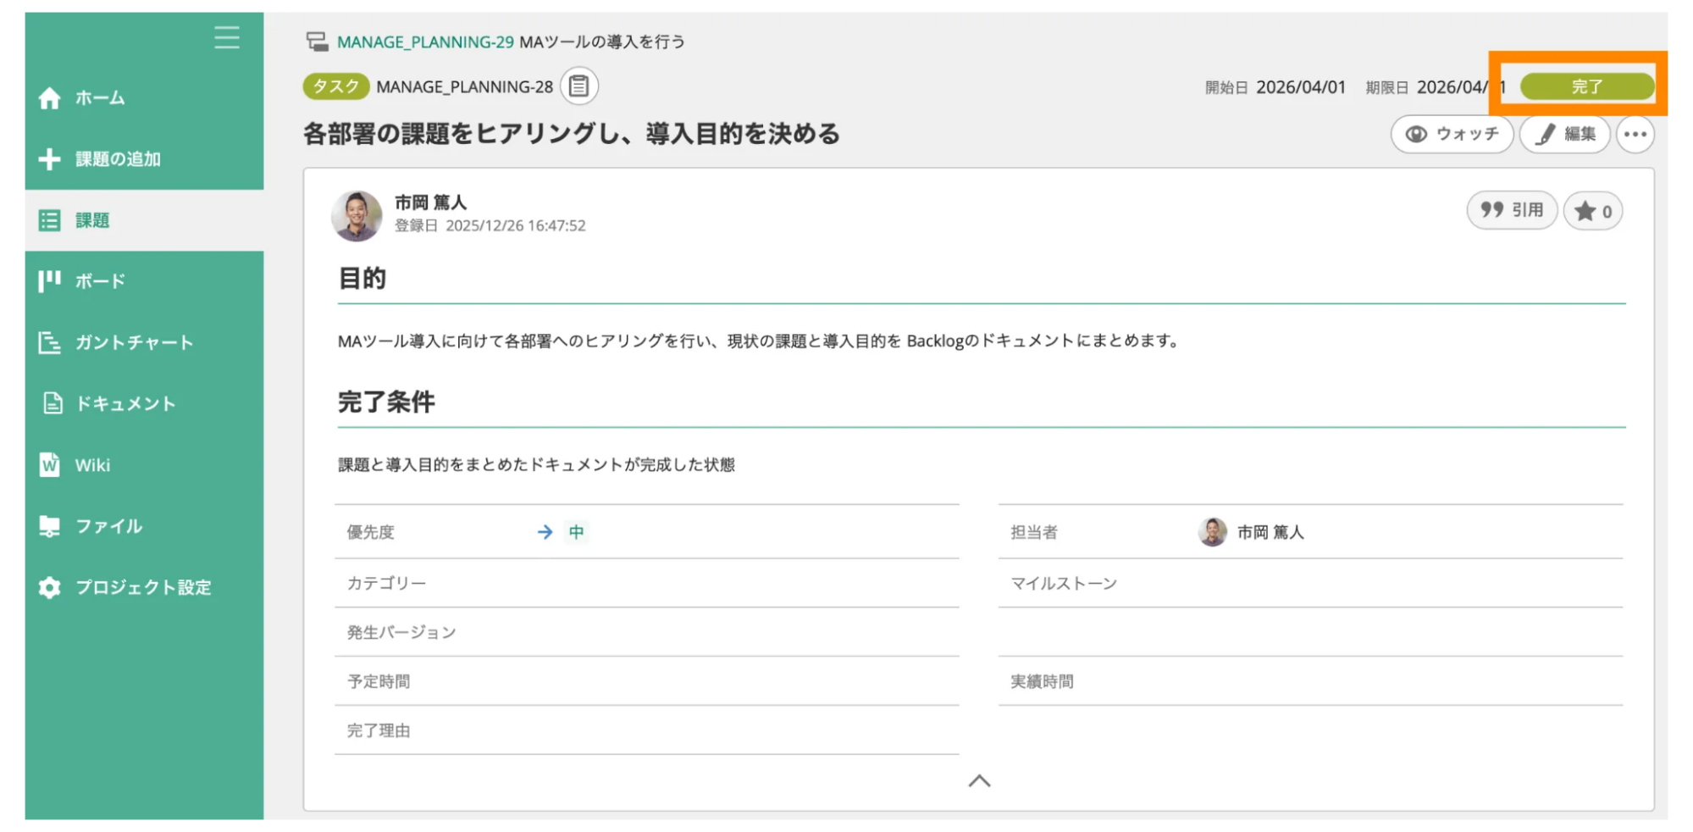Click author name 市岡 篤人 in the header
The height and width of the screenshot is (832, 1693).
tap(430, 202)
